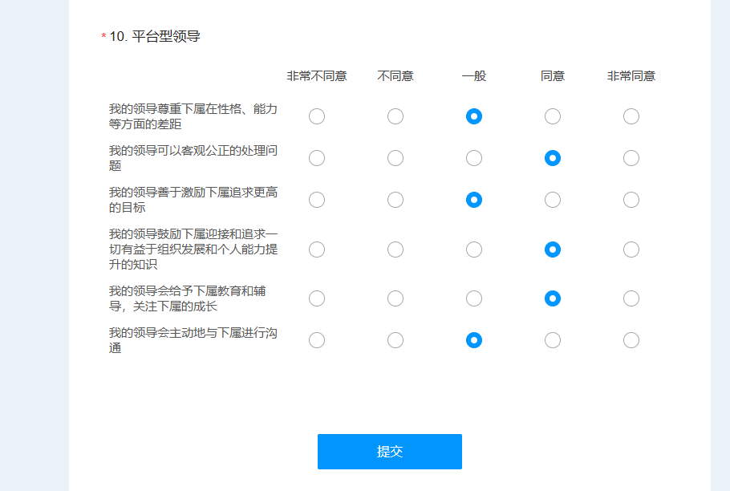The height and width of the screenshot is (491, 730).
Task: Select 不同意 for 主动地与下属进行沟通 row
Action: tap(395, 340)
